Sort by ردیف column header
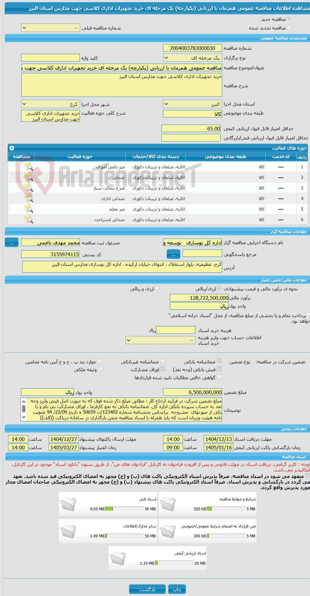310x596 pixels. coord(302,157)
